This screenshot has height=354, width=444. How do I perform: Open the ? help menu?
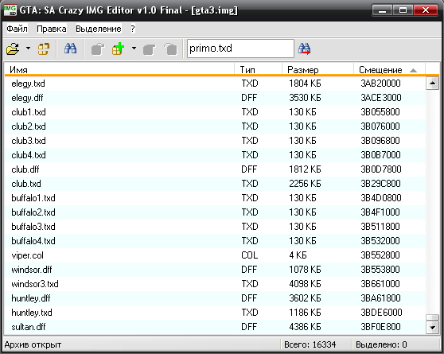point(133,29)
